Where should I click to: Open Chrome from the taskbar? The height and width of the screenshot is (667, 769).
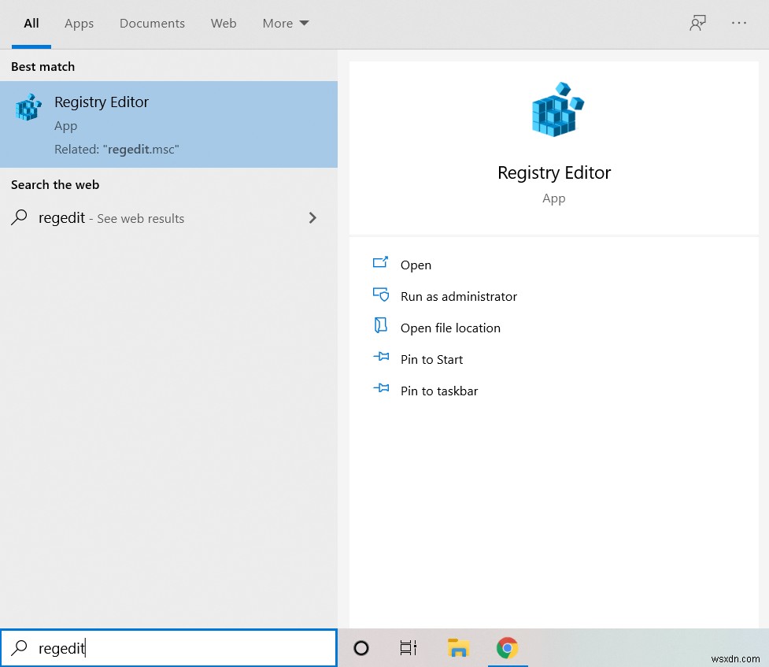tap(508, 648)
